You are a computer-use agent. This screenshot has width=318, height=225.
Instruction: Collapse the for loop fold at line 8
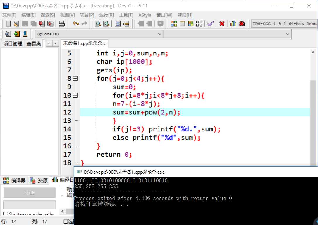coord(75,78)
